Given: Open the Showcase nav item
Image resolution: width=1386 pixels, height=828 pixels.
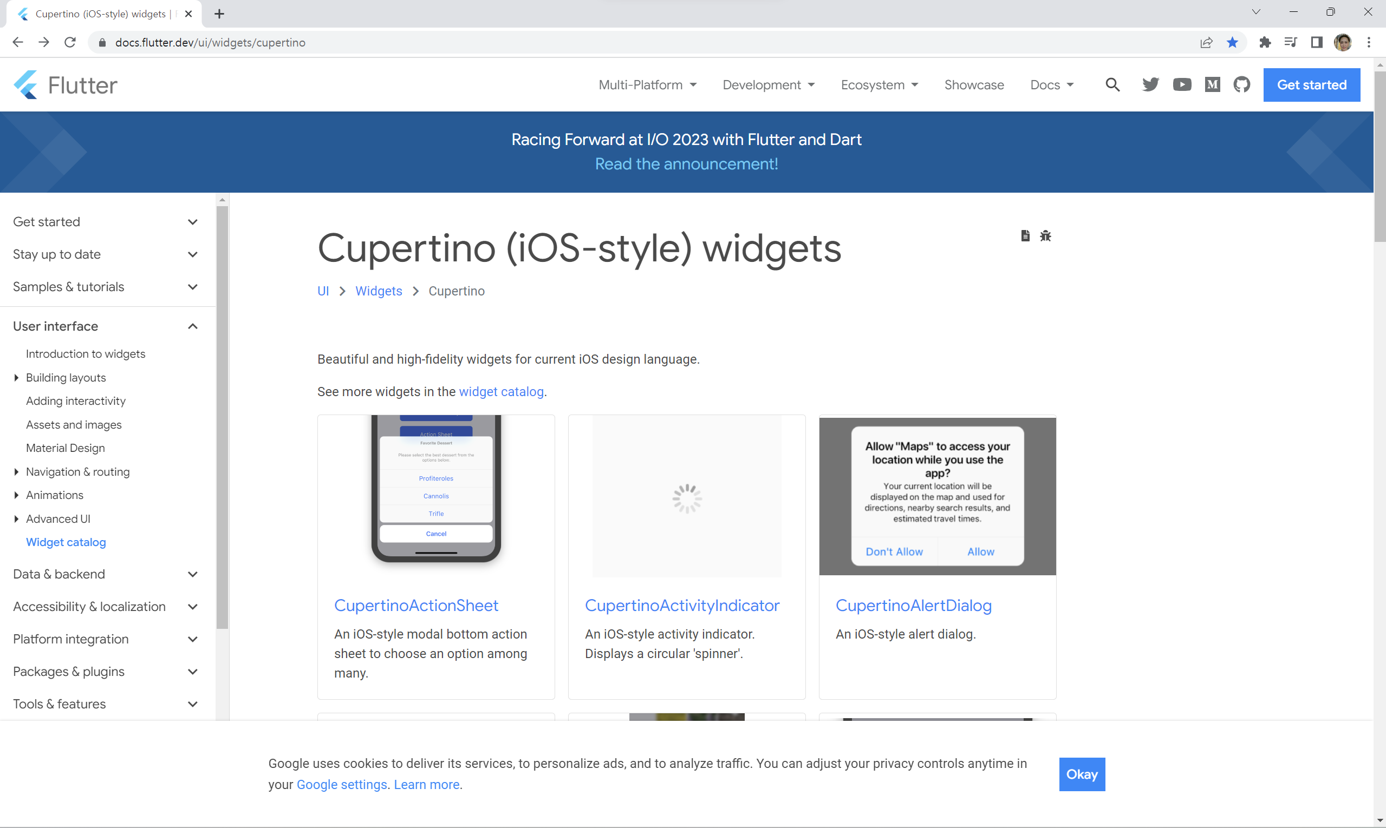Looking at the screenshot, I should coord(974,85).
